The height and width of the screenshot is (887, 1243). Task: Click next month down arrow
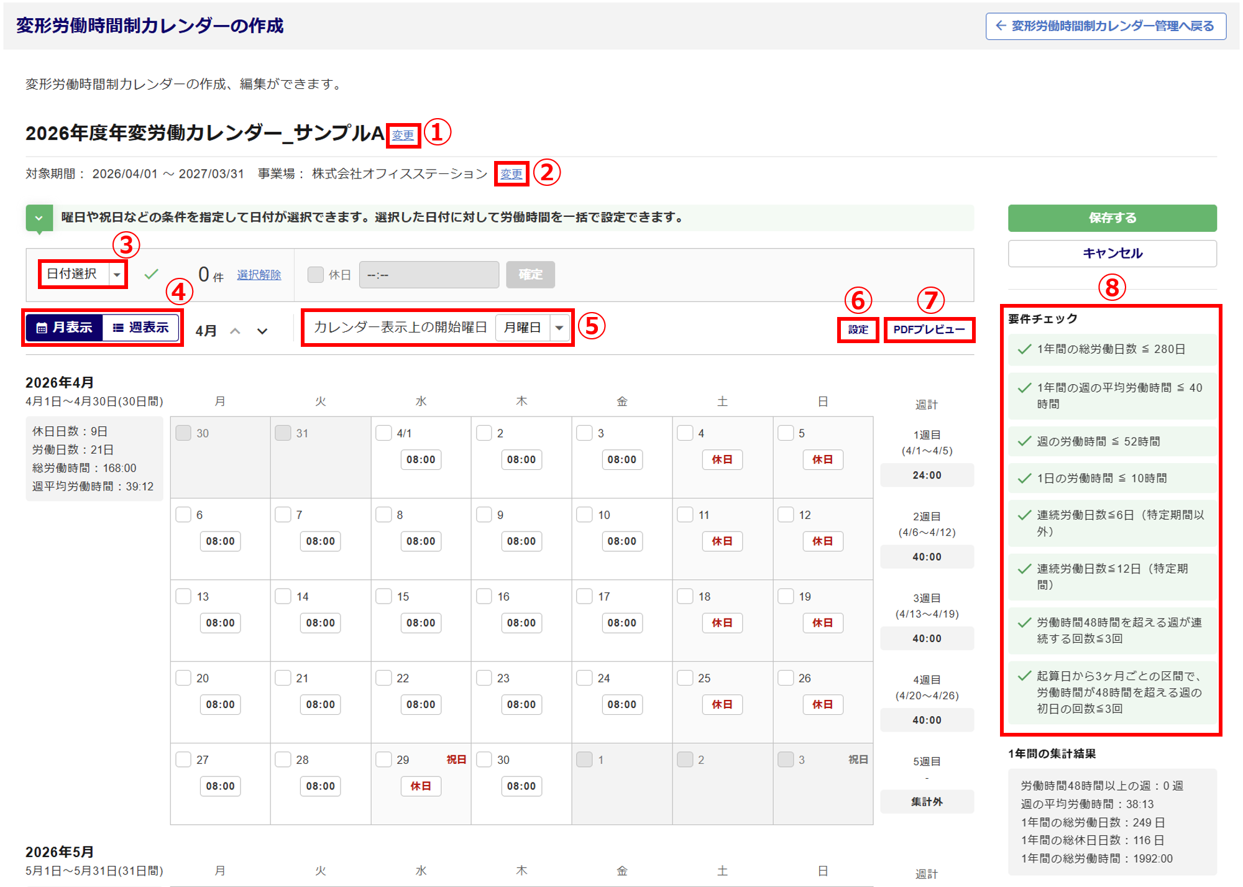tap(262, 331)
